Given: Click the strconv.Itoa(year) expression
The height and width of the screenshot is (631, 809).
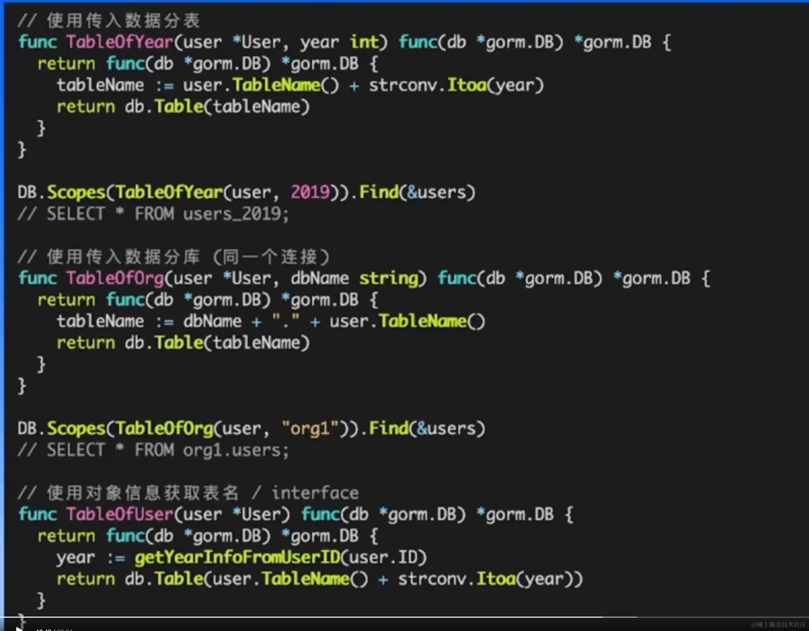Looking at the screenshot, I should [x=456, y=85].
